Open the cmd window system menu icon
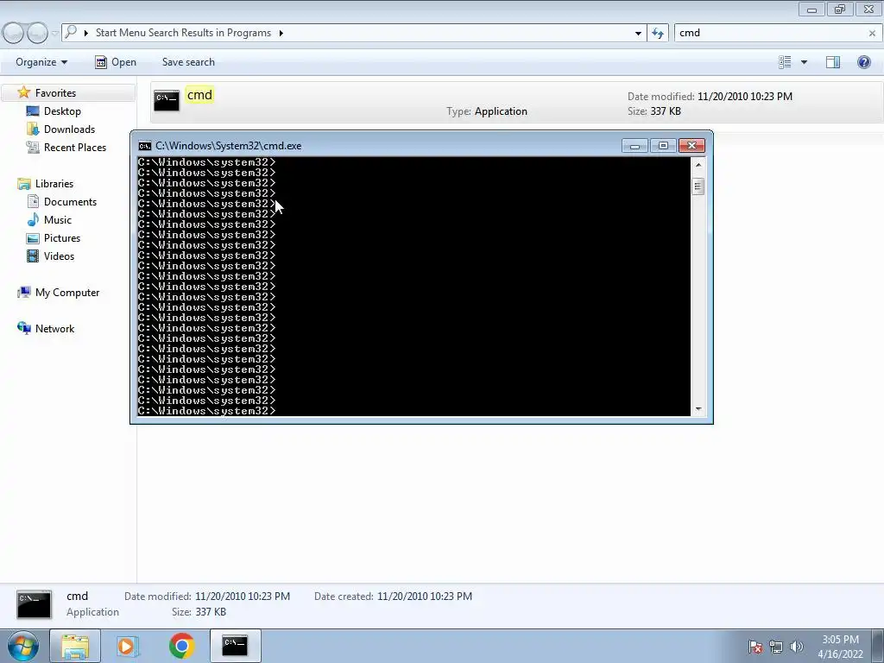This screenshot has width=884, height=663. pos(145,146)
